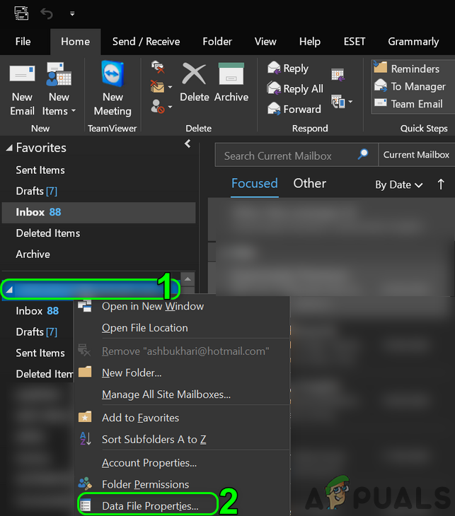This screenshot has width=455, height=516.
Task: Switch to the Other inbox tab
Action: tap(310, 184)
